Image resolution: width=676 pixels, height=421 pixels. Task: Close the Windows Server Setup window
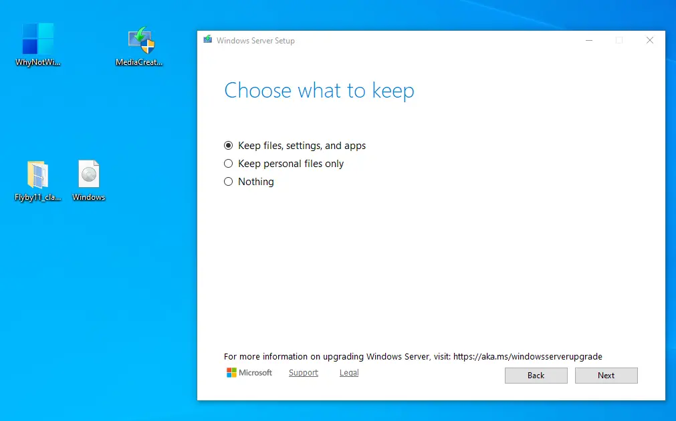click(x=650, y=40)
